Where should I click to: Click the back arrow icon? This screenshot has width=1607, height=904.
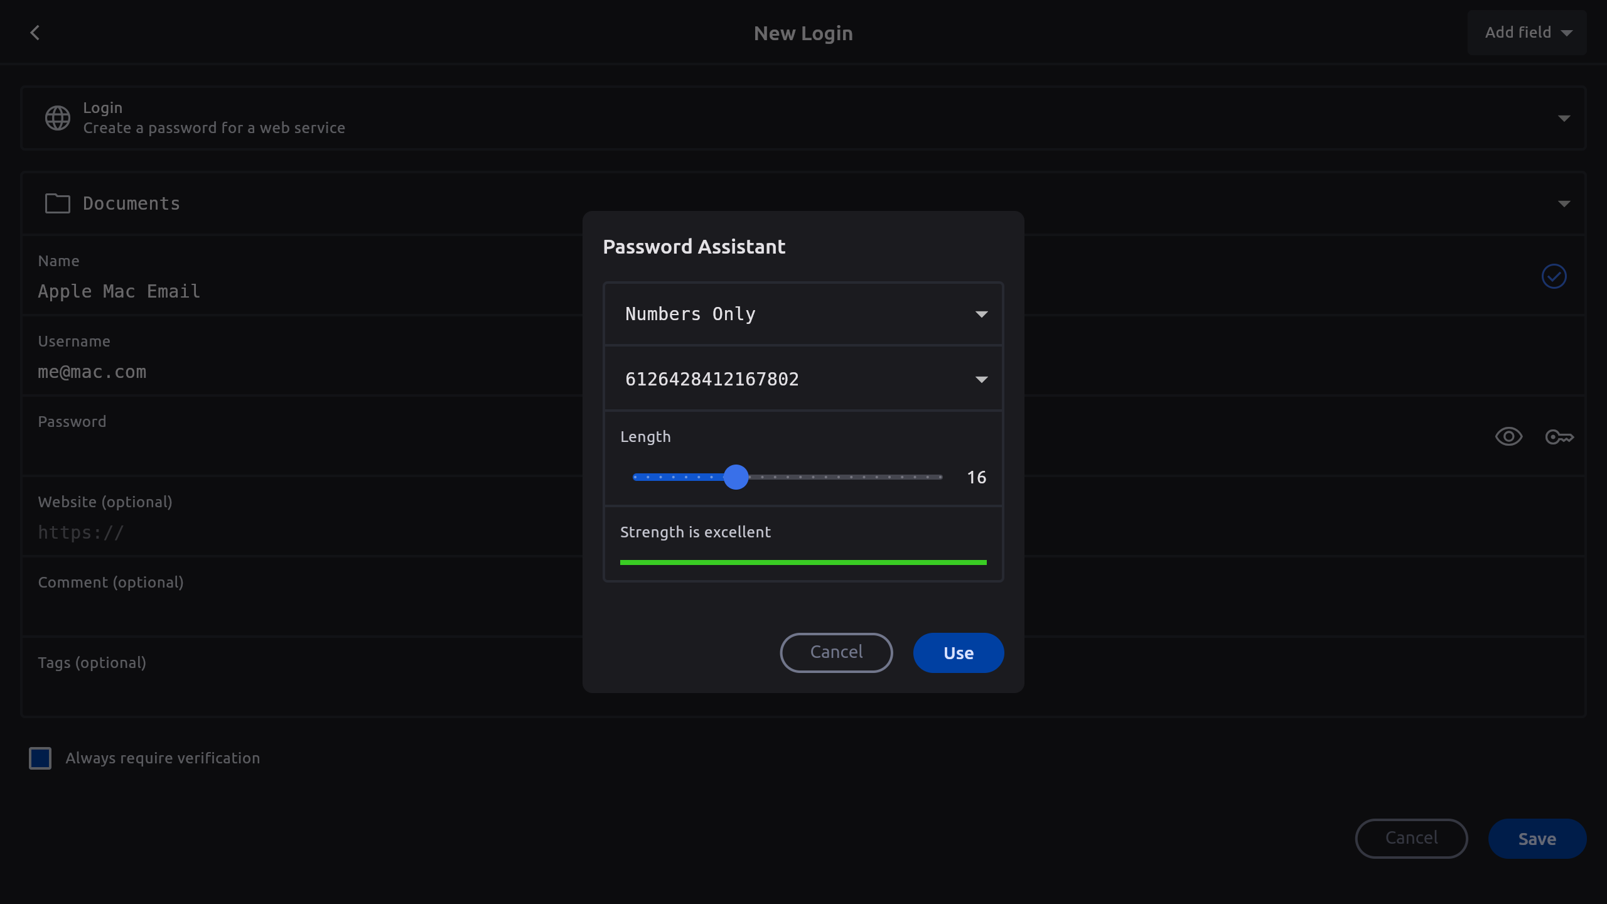click(x=35, y=33)
